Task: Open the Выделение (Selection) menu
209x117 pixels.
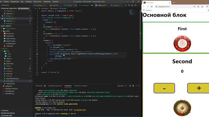Action: pos(15,2)
